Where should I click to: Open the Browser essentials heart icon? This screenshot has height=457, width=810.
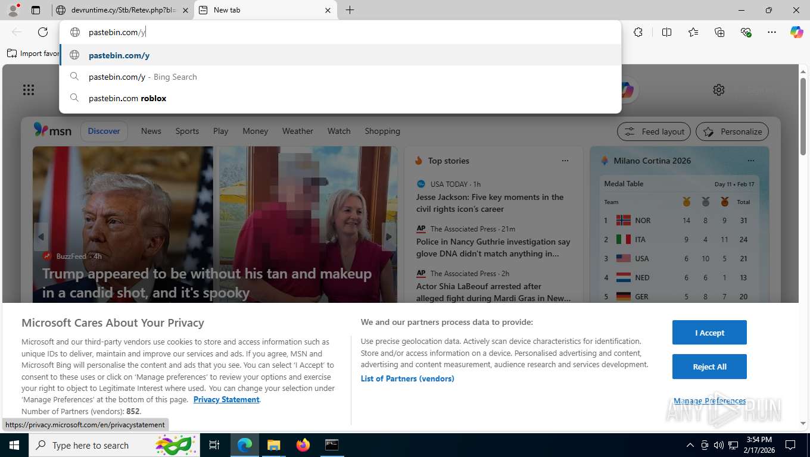[746, 32]
